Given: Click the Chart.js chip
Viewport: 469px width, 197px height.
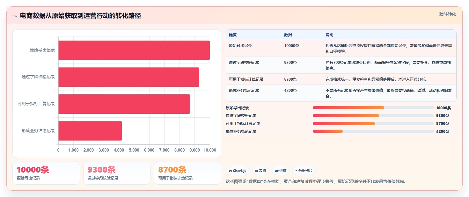Looking at the screenshot, I should (x=238, y=171).
